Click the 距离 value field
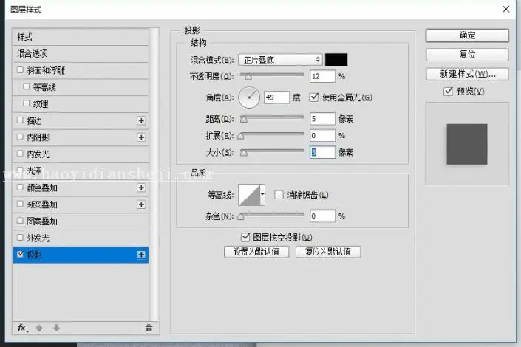 pyautogui.click(x=322, y=119)
